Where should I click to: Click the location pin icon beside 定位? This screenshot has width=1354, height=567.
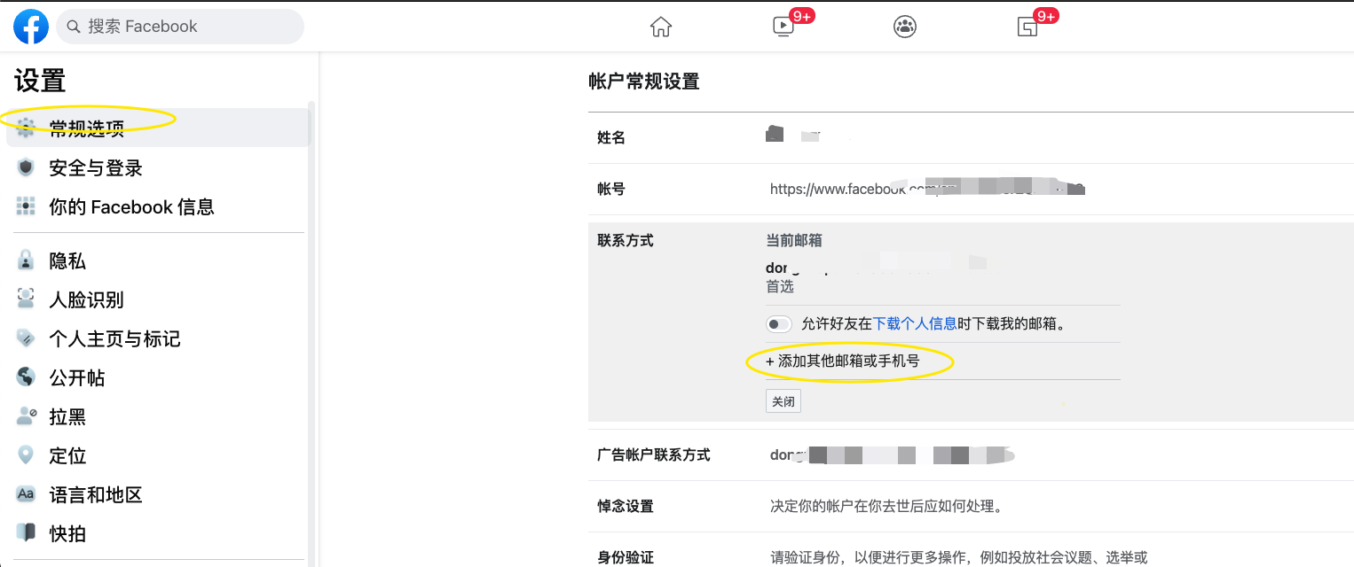click(x=26, y=455)
